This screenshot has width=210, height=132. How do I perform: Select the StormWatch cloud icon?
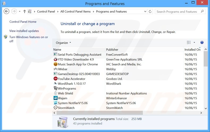point(55,108)
